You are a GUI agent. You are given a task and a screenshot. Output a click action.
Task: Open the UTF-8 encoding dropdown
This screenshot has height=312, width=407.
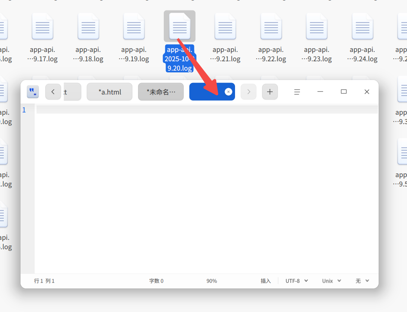pos(297,281)
